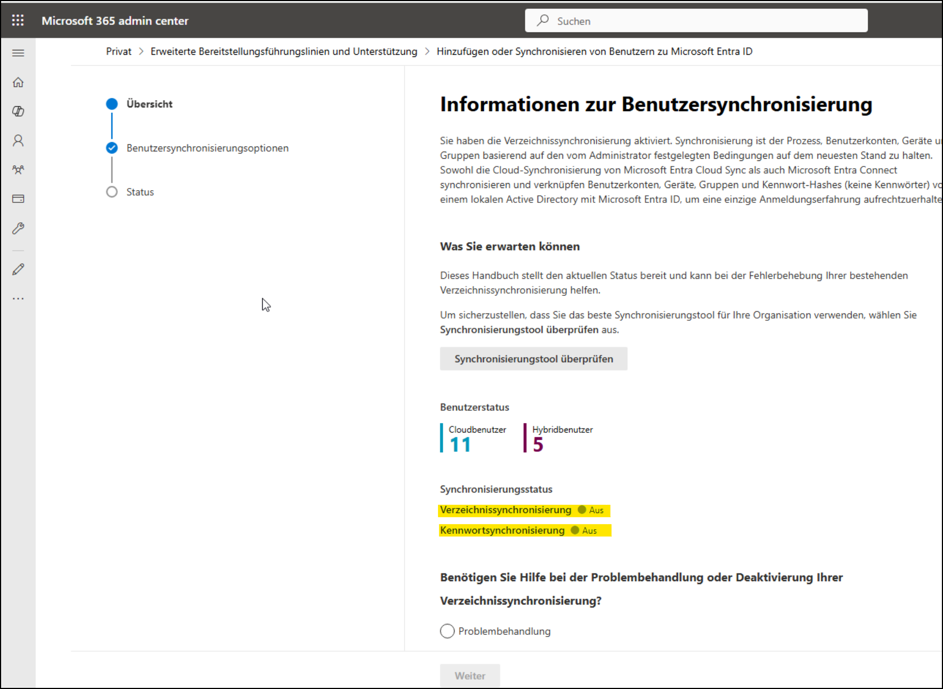This screenshot has height=689, width=943.
Task: Select the Problembehandlung radio button
Action: pyautogui.click(x=447, y=631)
